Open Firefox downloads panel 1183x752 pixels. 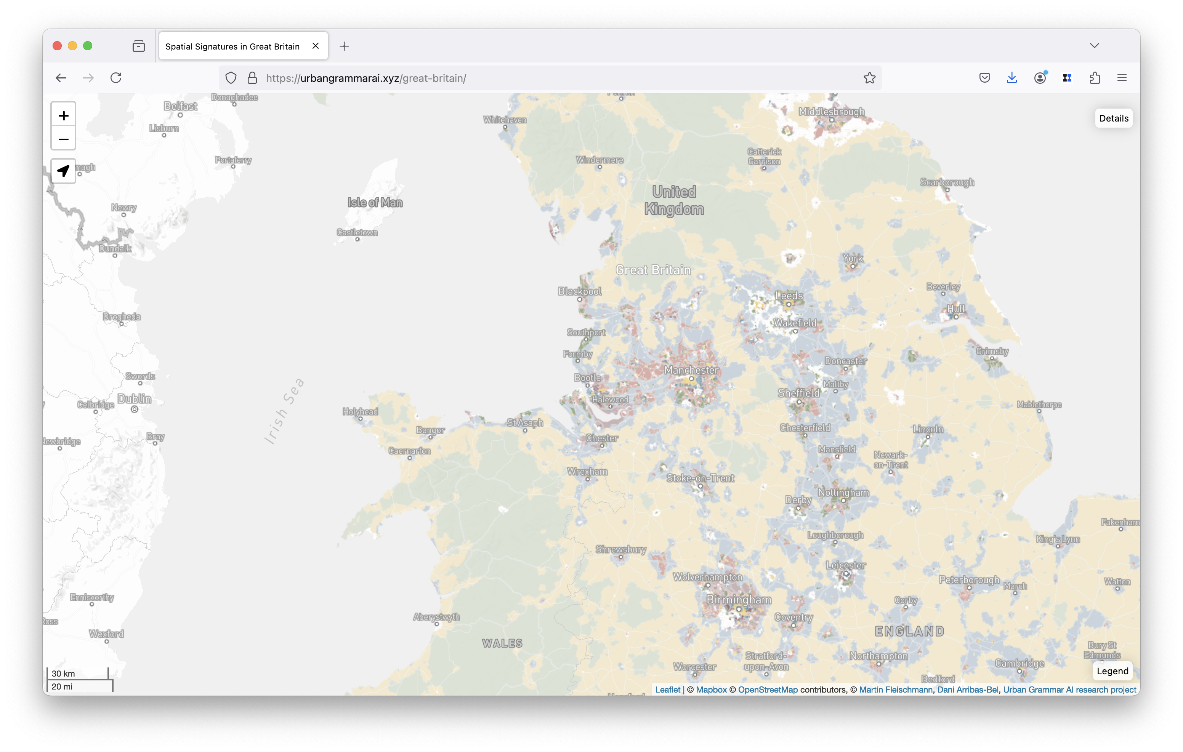[1011, 78]
